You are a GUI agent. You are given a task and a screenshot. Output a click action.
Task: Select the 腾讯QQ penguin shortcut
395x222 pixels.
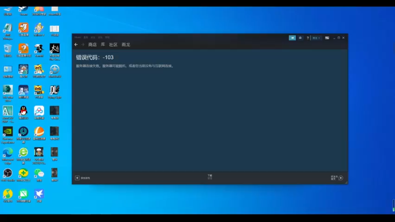pyautogui.click(x=23, y=112)
